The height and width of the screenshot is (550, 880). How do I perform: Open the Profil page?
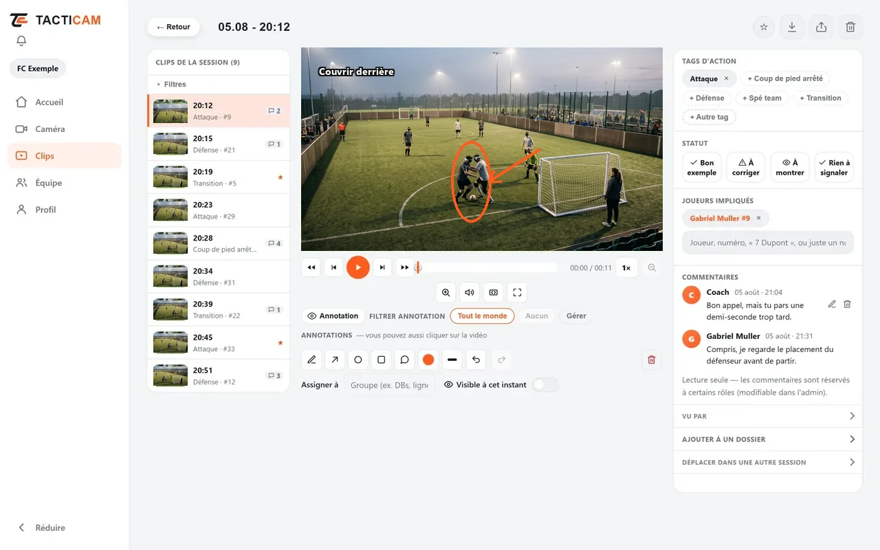tap(65, 210)
